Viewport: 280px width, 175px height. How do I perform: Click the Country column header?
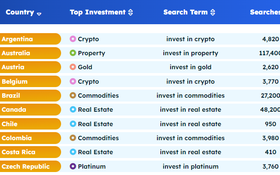20,12
